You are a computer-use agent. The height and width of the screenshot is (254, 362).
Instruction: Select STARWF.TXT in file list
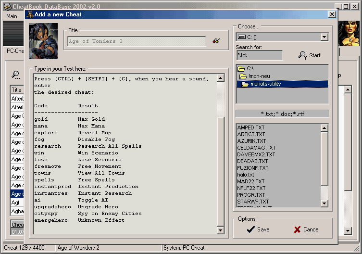point(253,202)
